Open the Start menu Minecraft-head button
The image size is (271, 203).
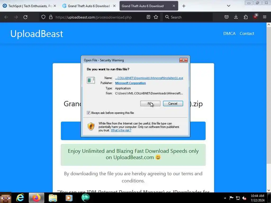tap(6, 198)
